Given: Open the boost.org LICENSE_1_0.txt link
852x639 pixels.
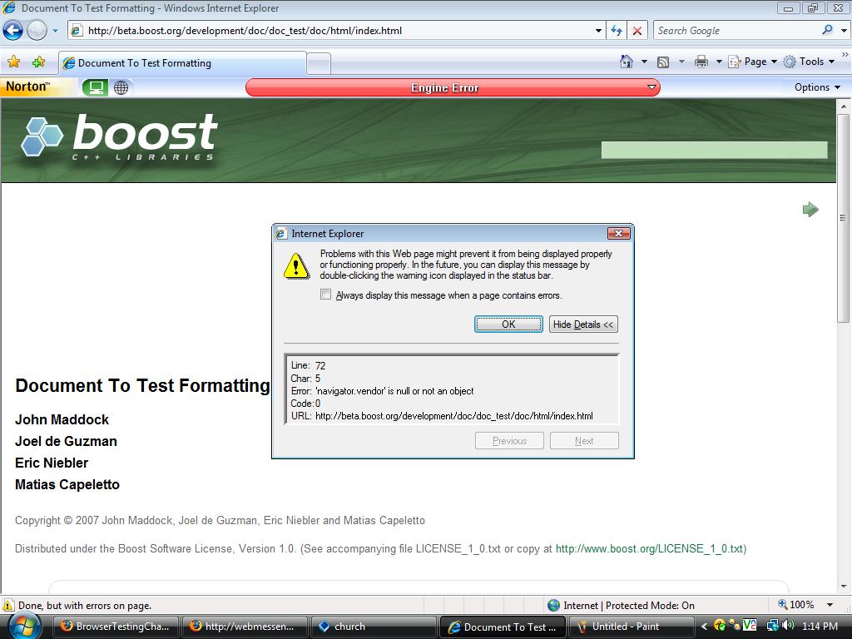Looking at the screenshot, I should [649, 549].
